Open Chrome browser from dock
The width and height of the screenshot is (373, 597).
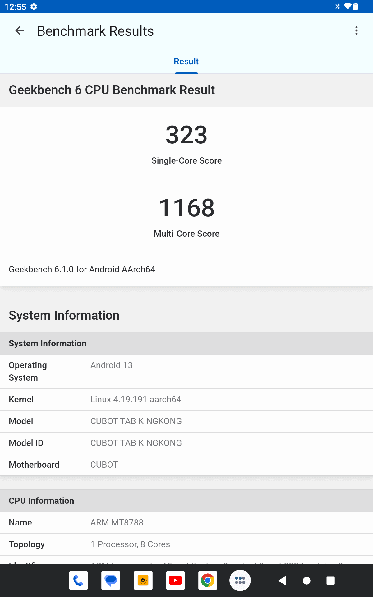coord(208,580)
